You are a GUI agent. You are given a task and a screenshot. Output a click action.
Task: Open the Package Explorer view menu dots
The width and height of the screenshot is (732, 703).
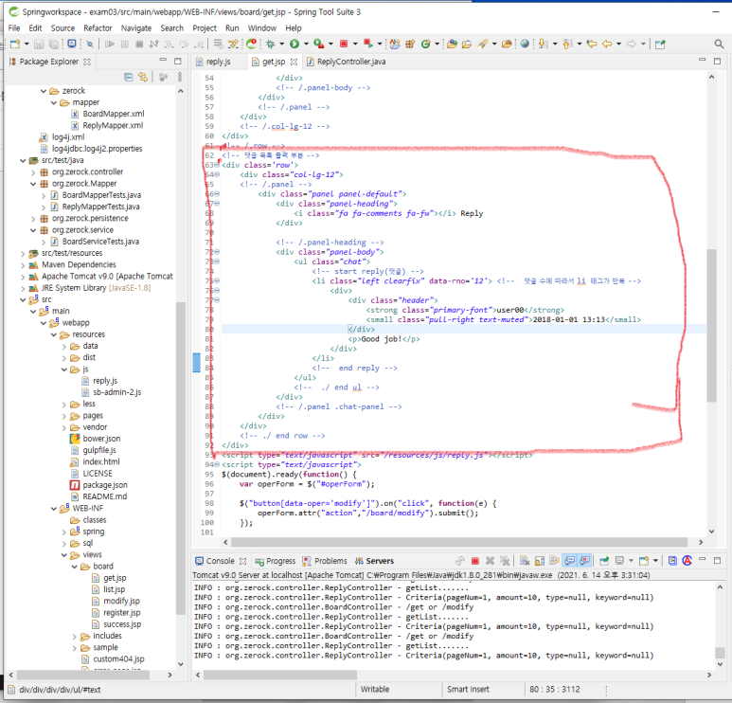pos(180,77)
